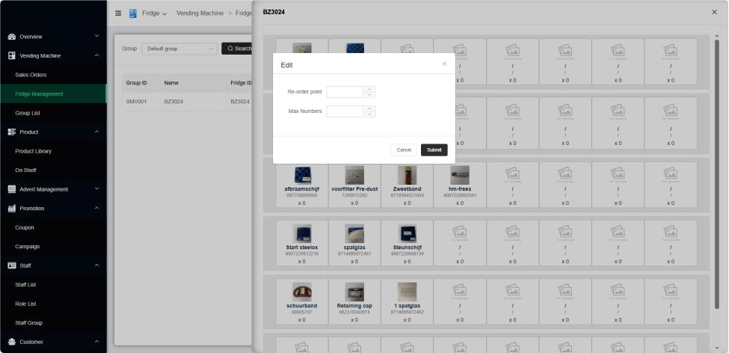The width and height of the screenshot is (729, 353).
Task: Decrease the Max Numbers stepper
Action: point(369,114)
